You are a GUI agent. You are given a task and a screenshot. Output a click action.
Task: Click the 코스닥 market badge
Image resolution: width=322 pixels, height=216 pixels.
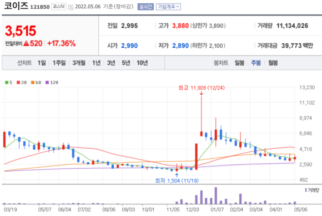59,7
